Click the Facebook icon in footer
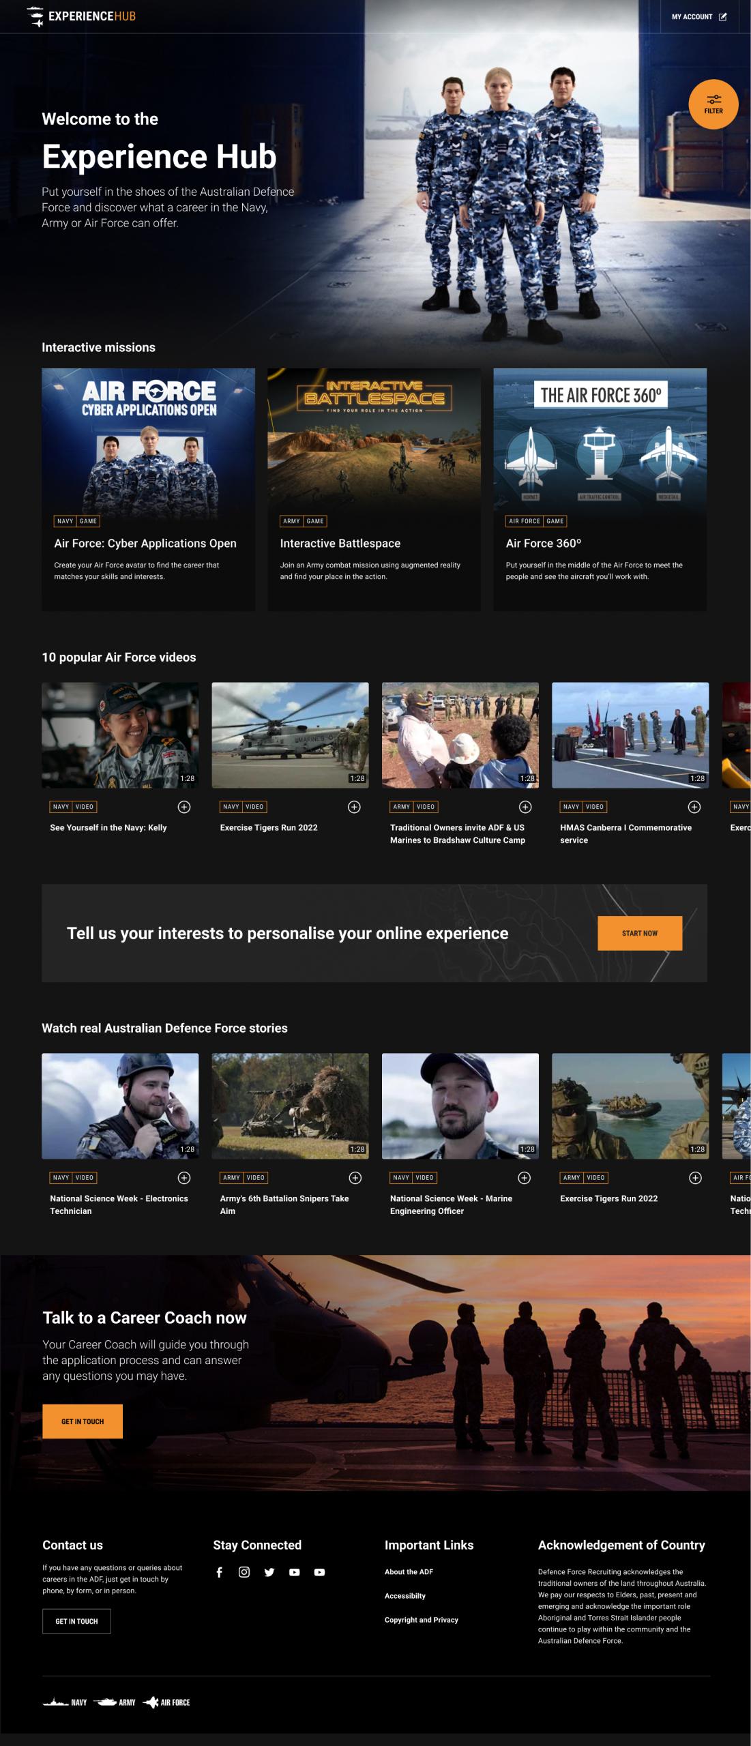Image resolution: width=751 pixels, height=1746 pixels. pyautogui.click(x=219, y=1572)
